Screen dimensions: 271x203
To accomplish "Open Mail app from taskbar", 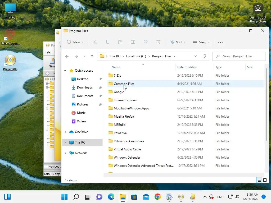I will pos(146,197).
